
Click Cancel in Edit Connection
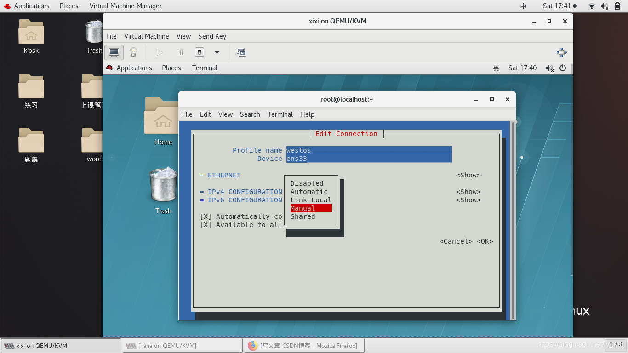pyautogui.click(x=456, y=241)
